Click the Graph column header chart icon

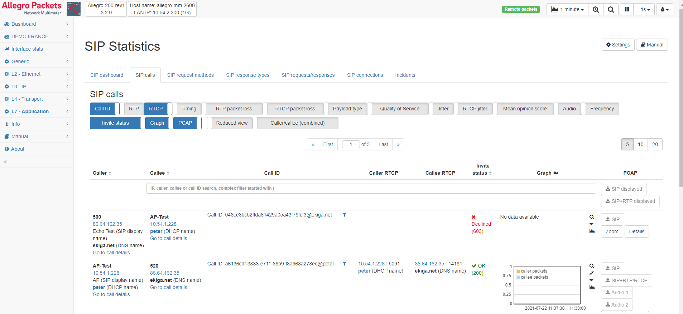click(556, 173)
